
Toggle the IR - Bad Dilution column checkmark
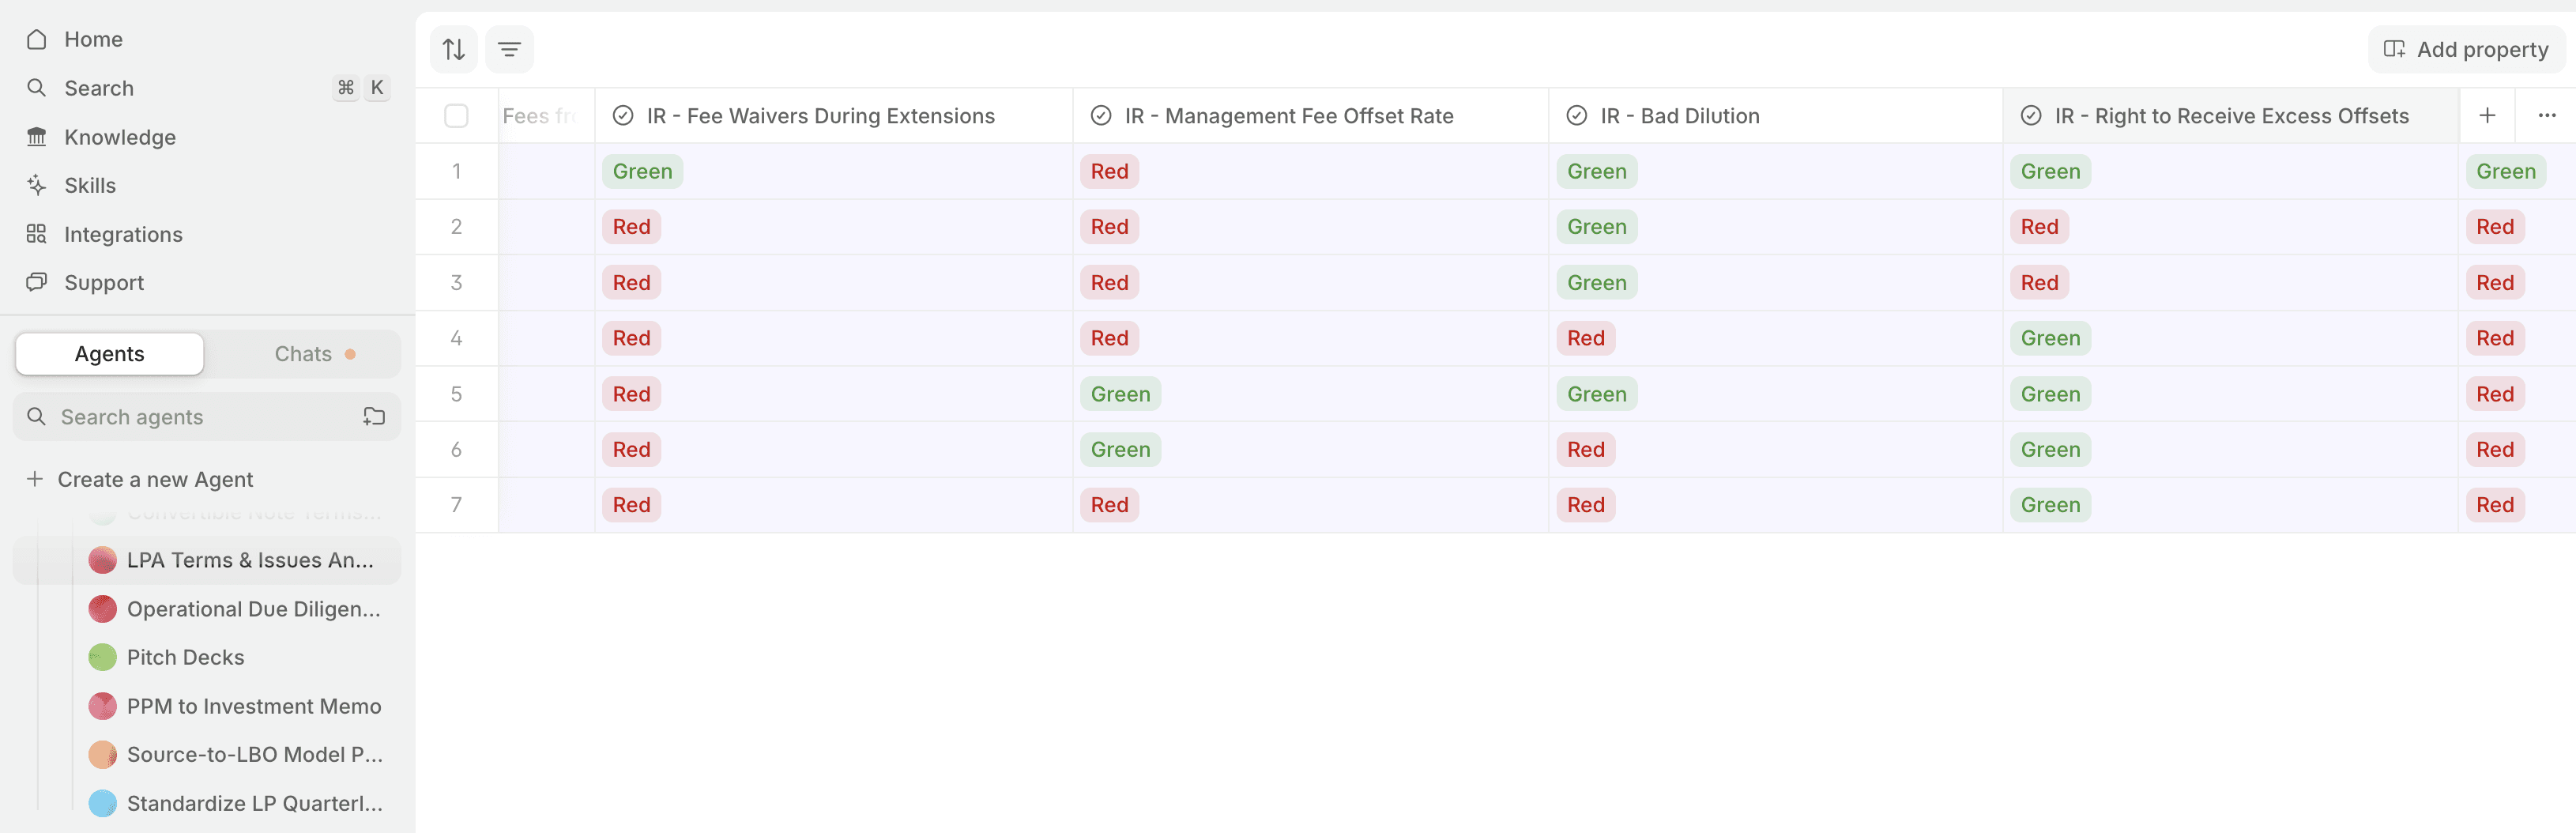click(x=1577, y=115)
